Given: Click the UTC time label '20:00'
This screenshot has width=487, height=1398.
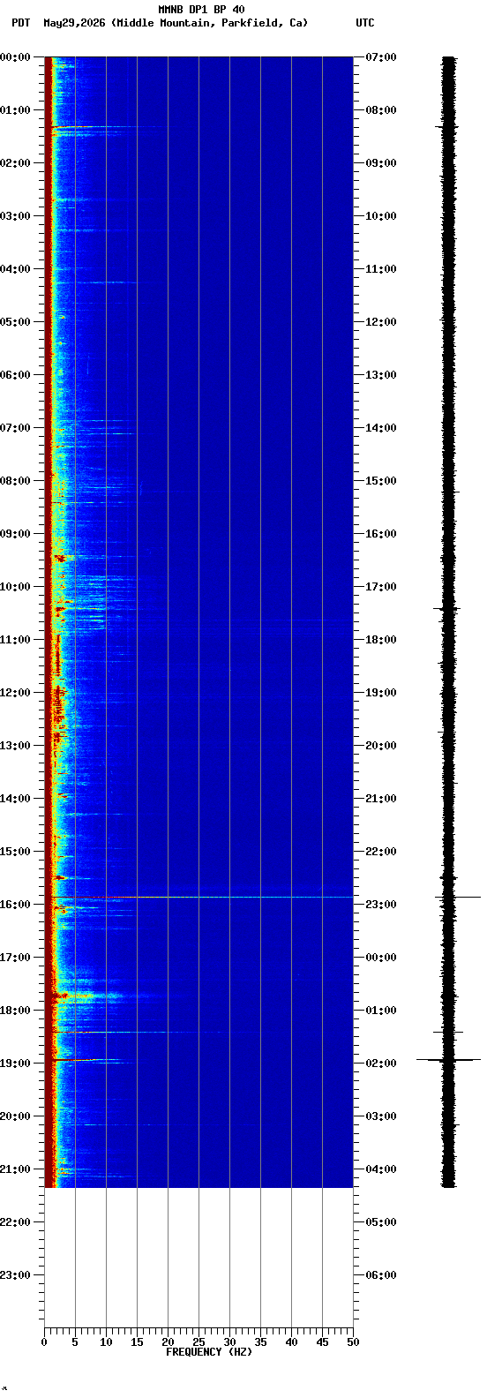Looking at the screenshot, I should (381, 746).
